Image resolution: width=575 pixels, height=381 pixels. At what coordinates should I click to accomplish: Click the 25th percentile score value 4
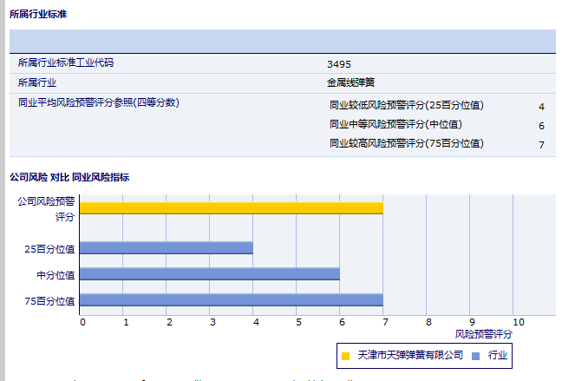(541, 107)
